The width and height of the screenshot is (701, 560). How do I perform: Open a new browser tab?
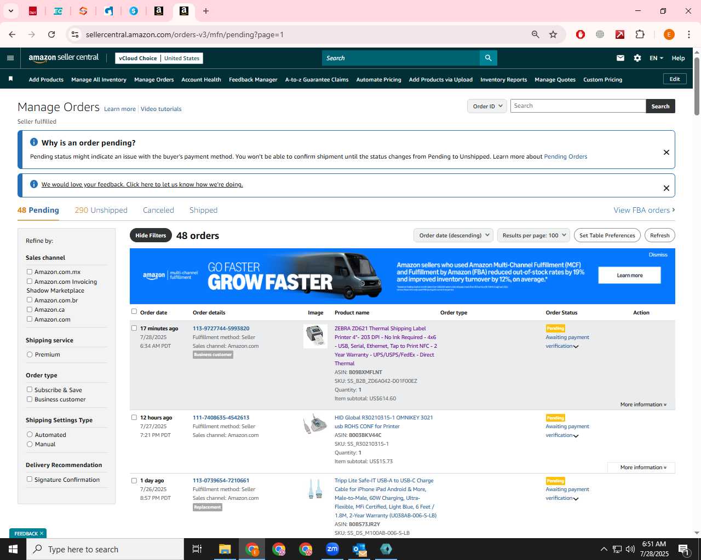pyautogui.click(x=206, y=11)
